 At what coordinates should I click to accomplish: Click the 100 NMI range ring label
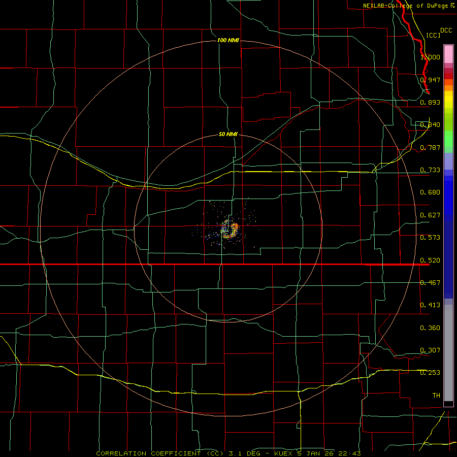[228, 40]
